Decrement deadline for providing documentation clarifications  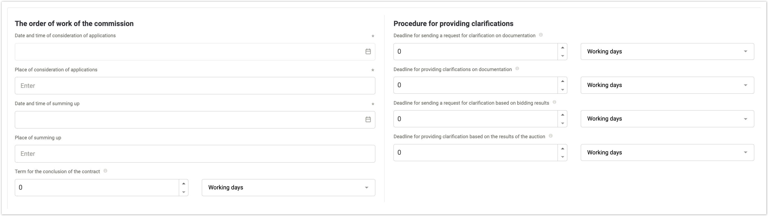click(x=562, y=90)
